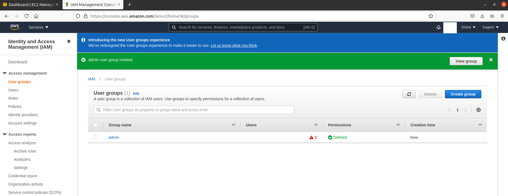The height and width of the screenshot is (196, 508).
Task: Refresh the user groups list
Action: pyautogui.click(x=409, y=94)
